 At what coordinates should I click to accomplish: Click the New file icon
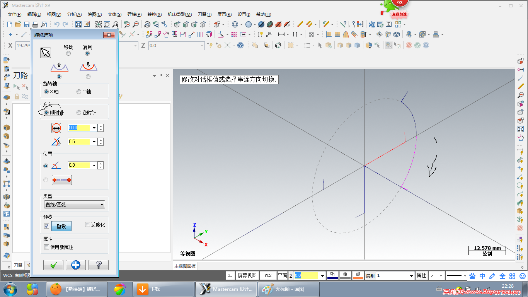point(10,24)
